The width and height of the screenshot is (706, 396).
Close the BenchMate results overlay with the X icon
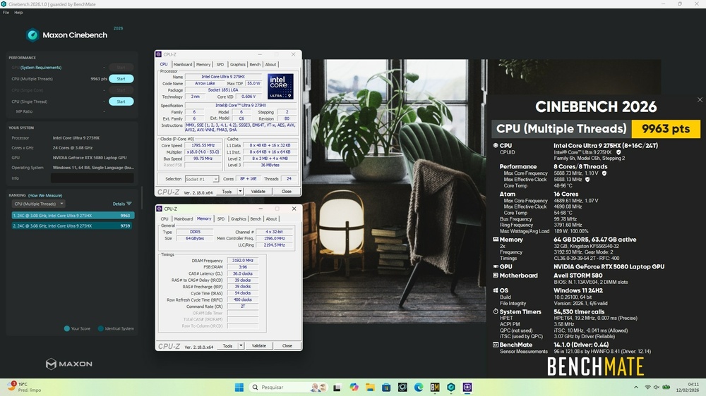click(x=700, y=100)
